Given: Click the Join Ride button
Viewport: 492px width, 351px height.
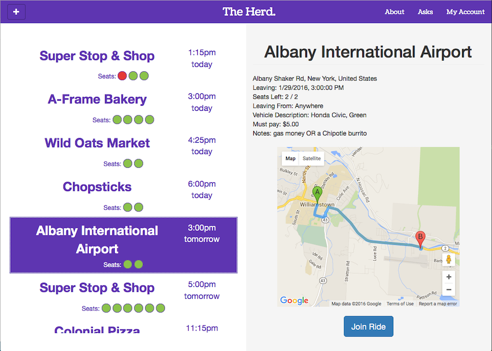Looking at the screenshot, I should pos(368,326).
